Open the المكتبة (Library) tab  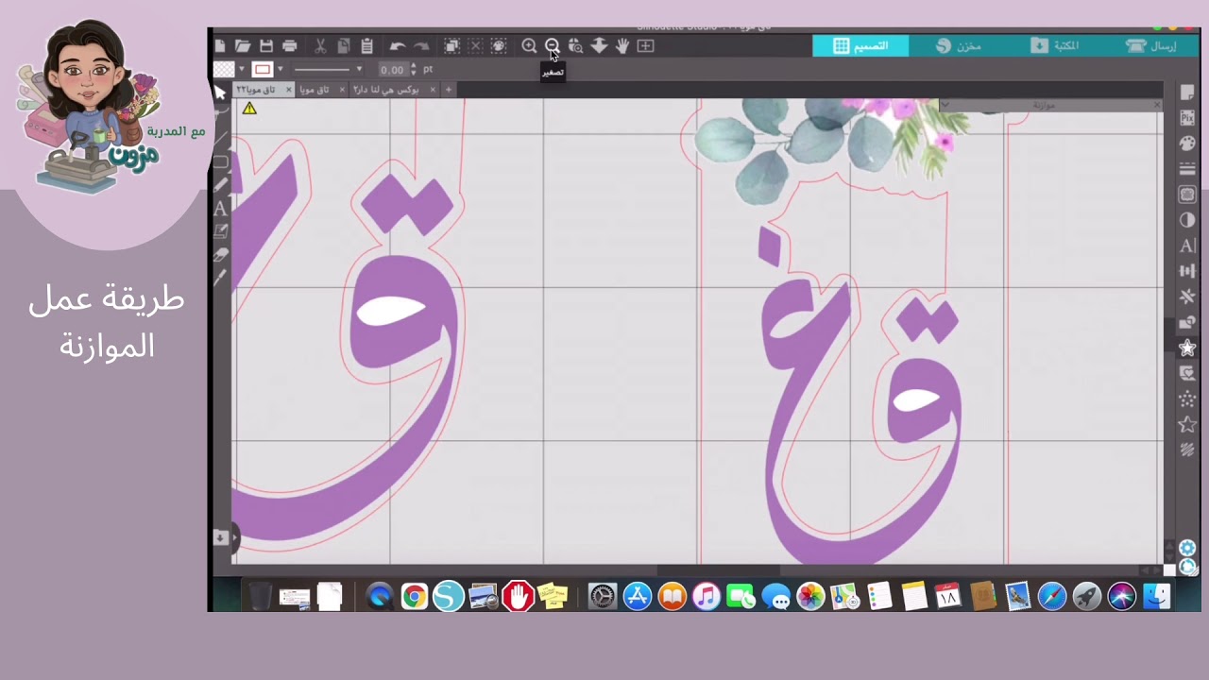pos(1054,45)
